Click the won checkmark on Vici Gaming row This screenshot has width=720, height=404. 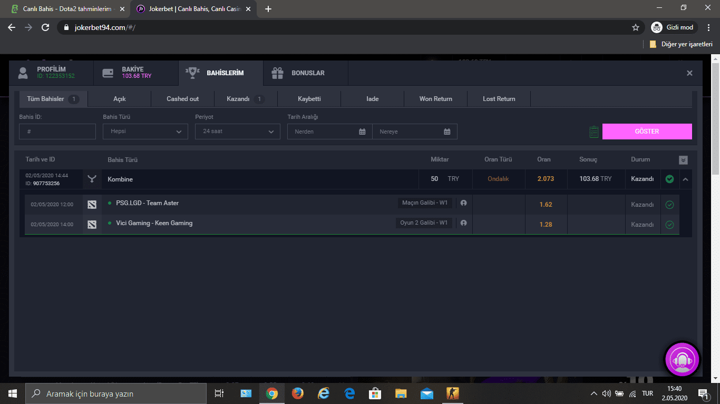click(x=669, y=225)
